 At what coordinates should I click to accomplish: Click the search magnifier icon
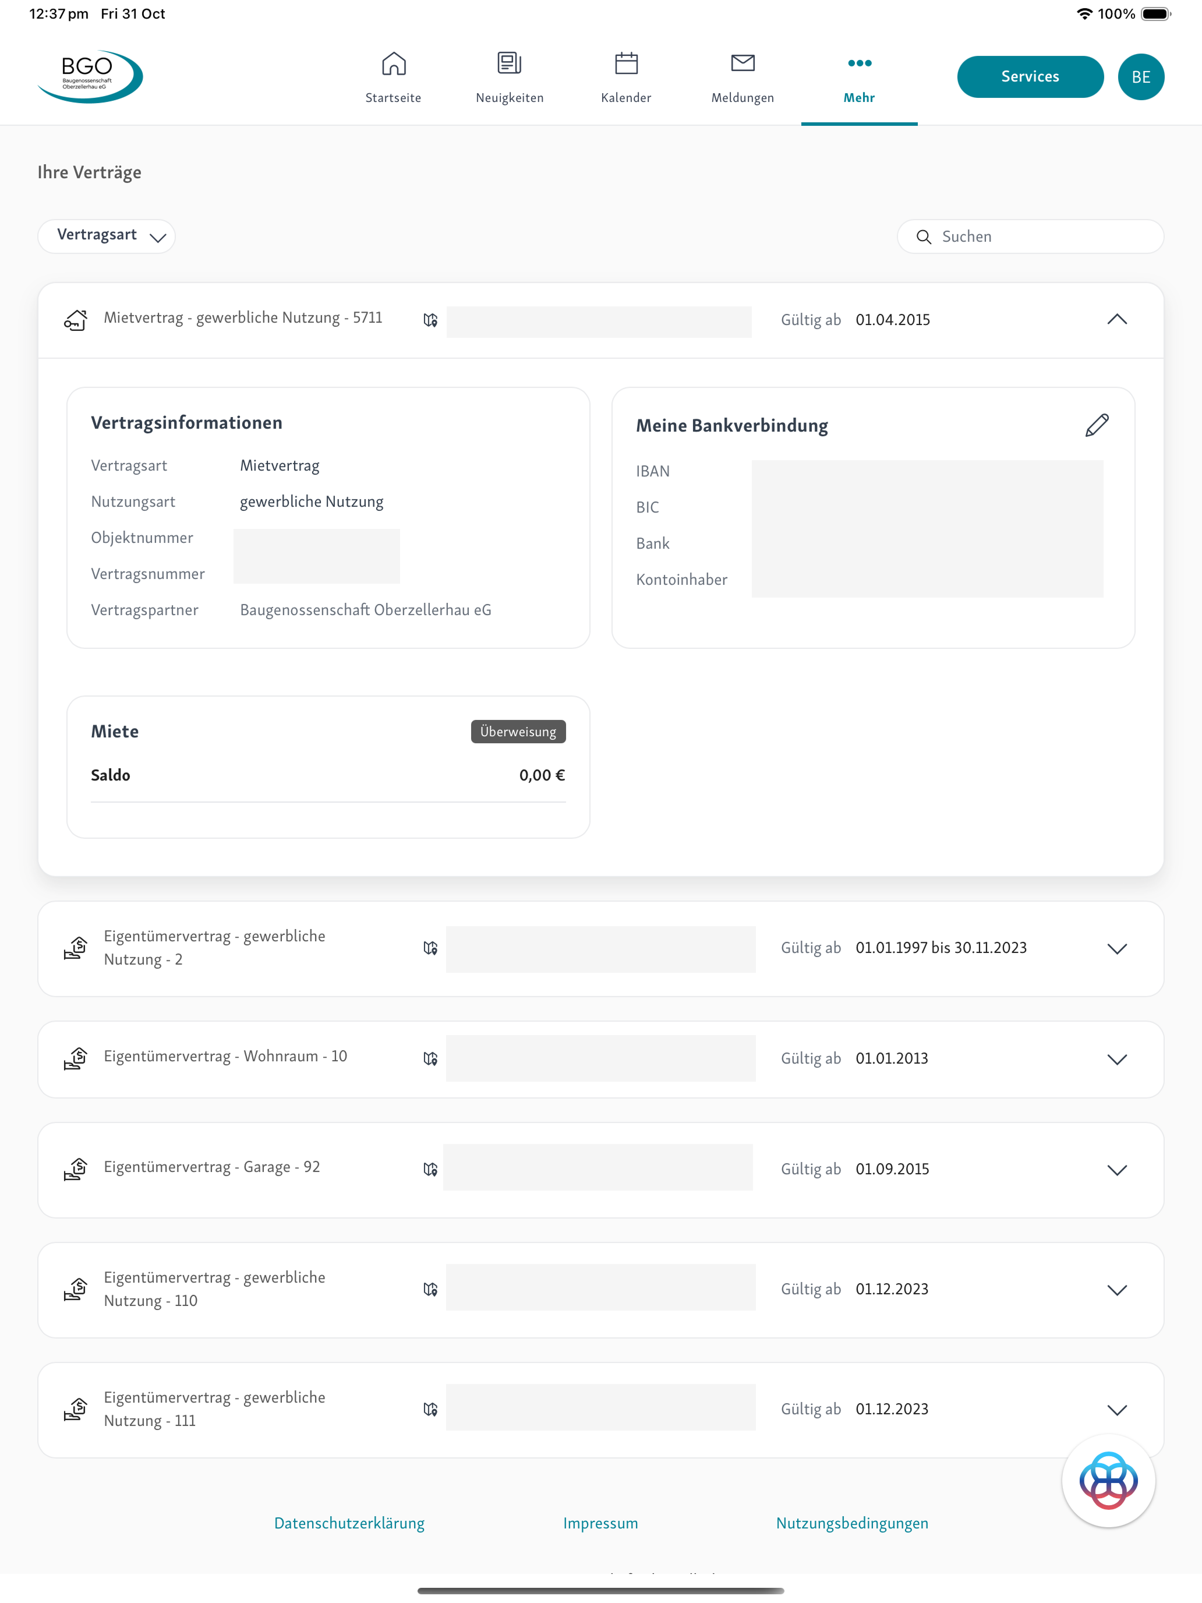click(923, 237)
